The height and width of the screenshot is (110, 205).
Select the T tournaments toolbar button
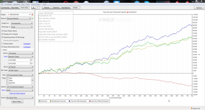pyautogui.click(x=38, y=8)
